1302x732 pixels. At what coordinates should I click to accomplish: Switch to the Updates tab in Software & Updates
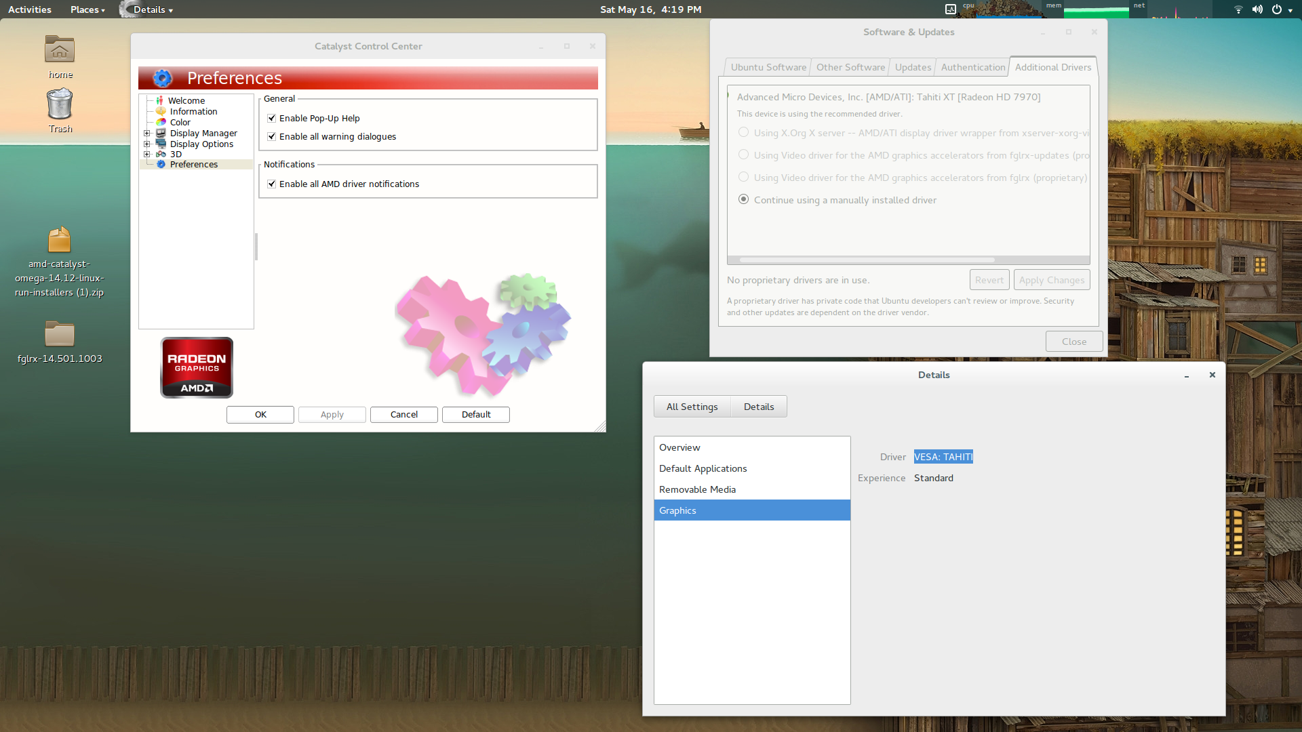coord(912,66)
